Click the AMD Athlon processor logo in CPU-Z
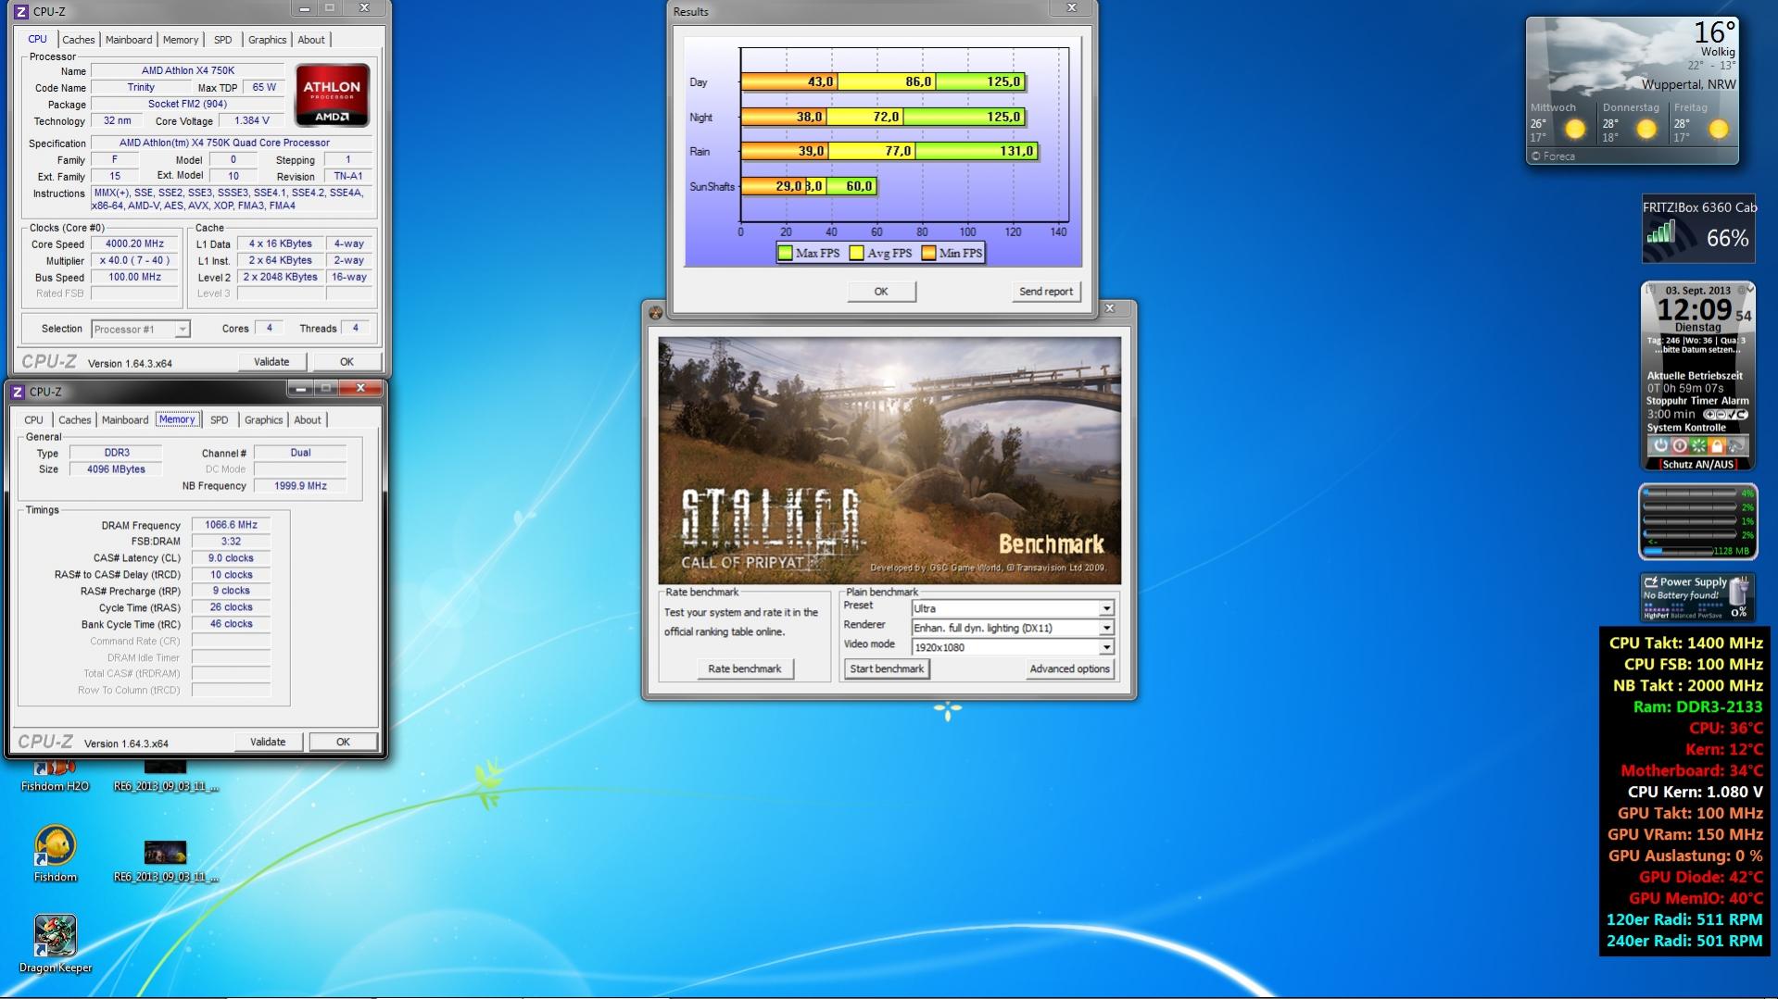This screenshot has width=1778, height=999. coord(332,94)
